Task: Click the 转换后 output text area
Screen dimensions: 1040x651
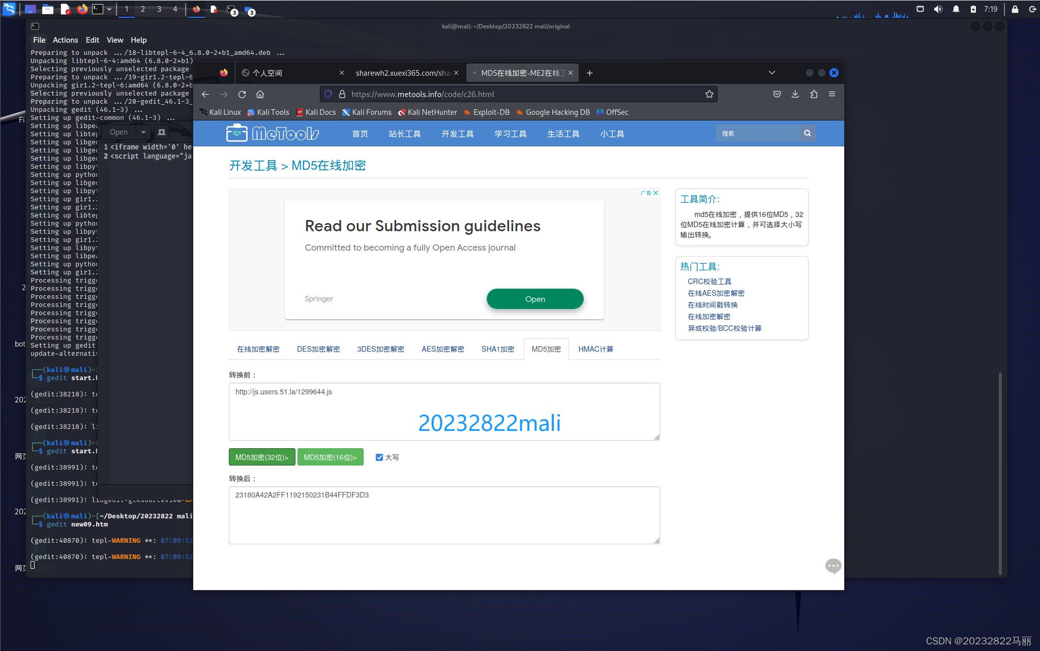Action: tap(444, 515)
